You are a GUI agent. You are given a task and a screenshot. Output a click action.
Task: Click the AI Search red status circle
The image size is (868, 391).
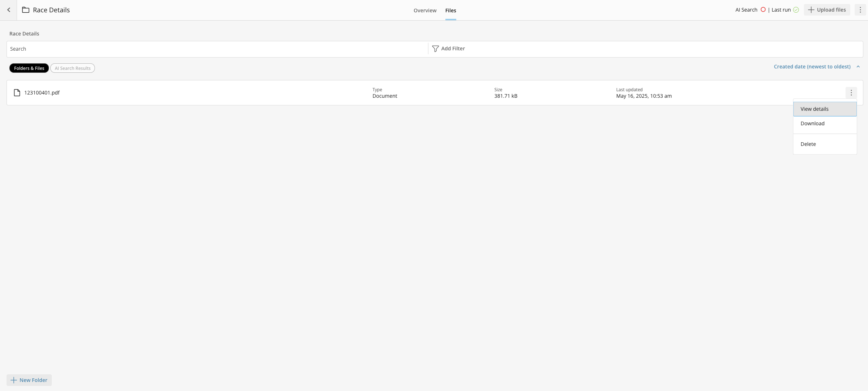[763, 10]
